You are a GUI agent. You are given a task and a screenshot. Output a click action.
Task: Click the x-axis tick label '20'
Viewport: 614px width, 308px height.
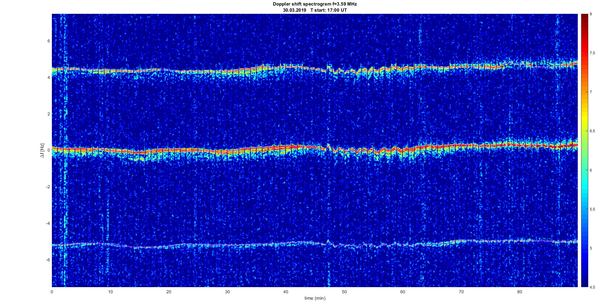tap(169, 292)
